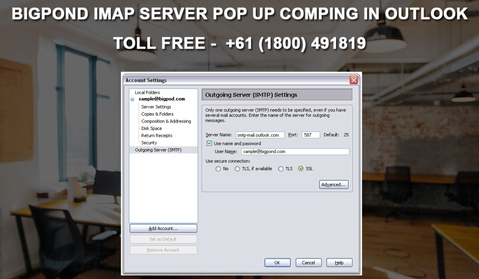Click the Account Settings window title
The image size is (479, 279).
pos(146,80)
